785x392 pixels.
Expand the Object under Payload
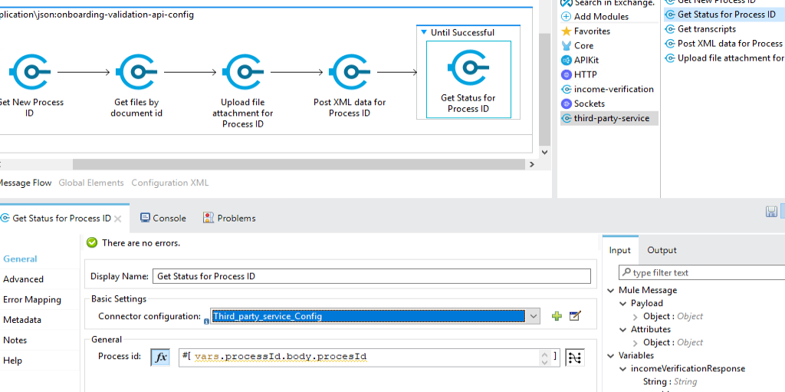pyautogui.click(x=636, y=317)
